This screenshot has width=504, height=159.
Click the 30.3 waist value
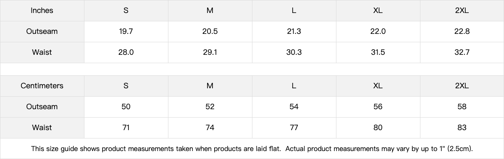pos(294,52)
